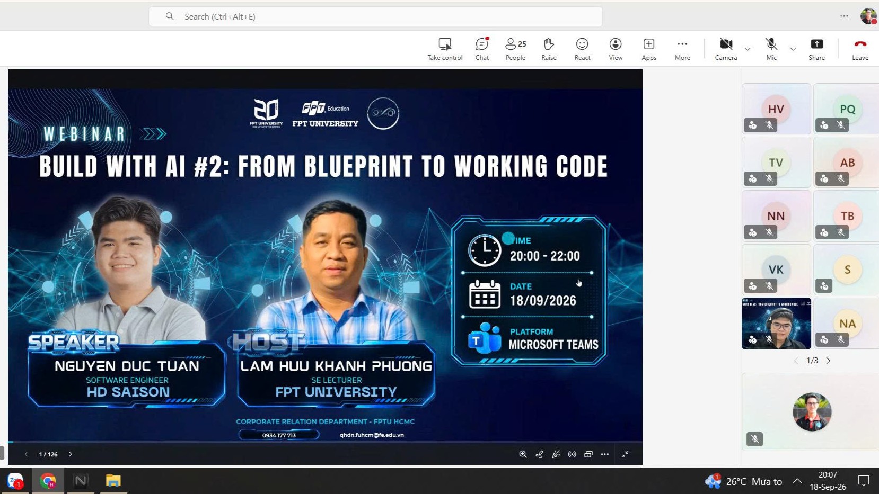Image resolution: width=879 pixels, height=494 pixels.
Task: Expand the Mic options chevron
Action: pyautogui.click(x=793, y=49)
